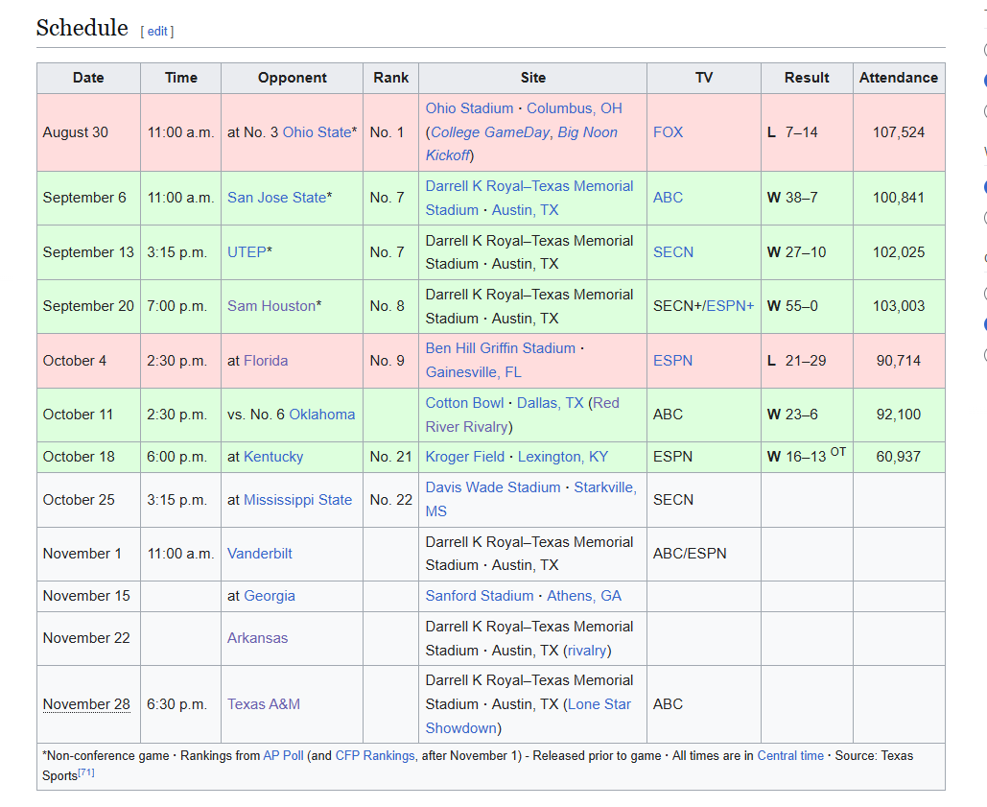The height and width of the screenshot is (807, 987).
Task: Select the August 30 date cell
Action: coord(88,132)
